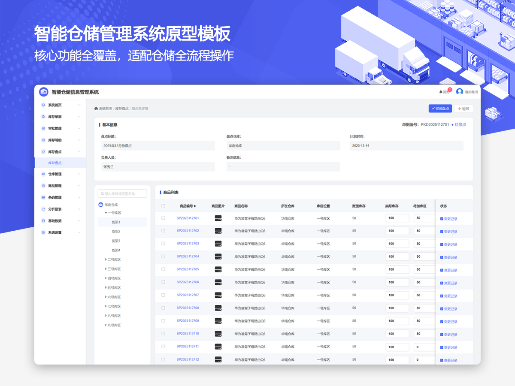The image size is (515, 386).
Task: Select the 库存盘点 submenu item
Action: [55, 163]
